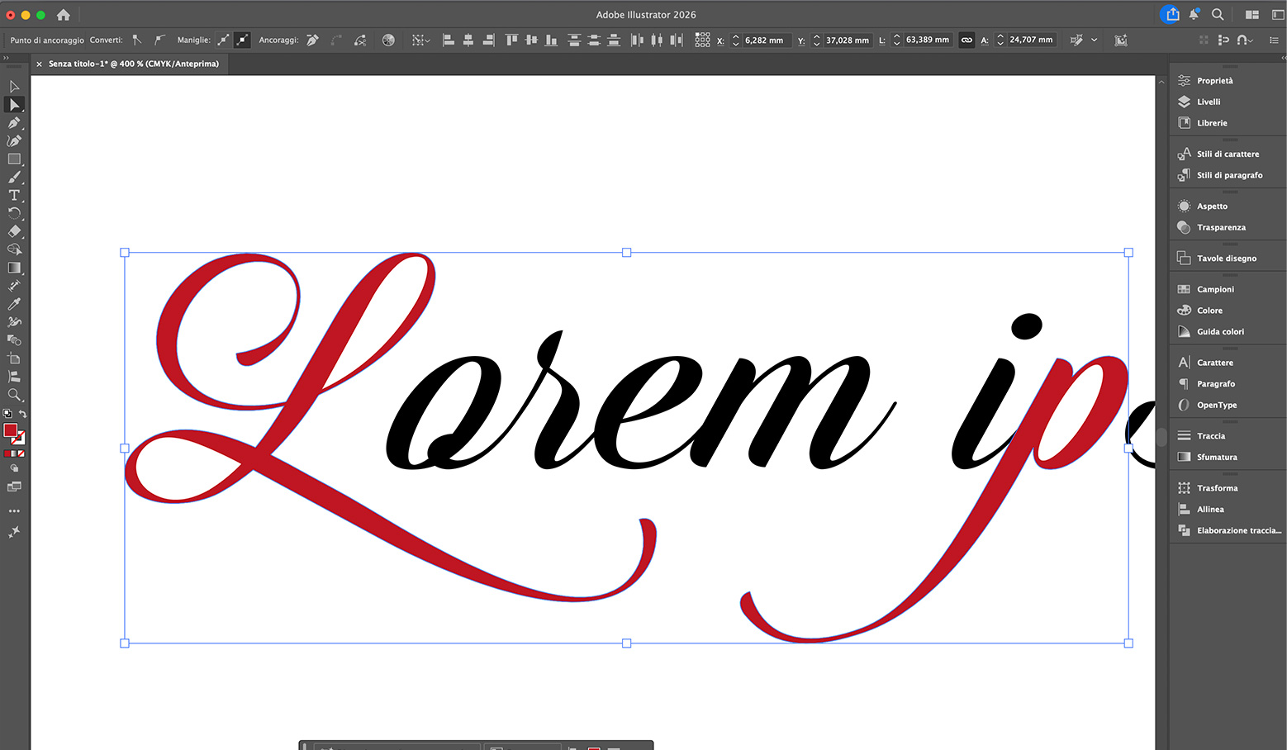The height and width of the screenshot is (750, 1287).
Task: Pick the Gradient tool
Action: (x=14, y=268)
